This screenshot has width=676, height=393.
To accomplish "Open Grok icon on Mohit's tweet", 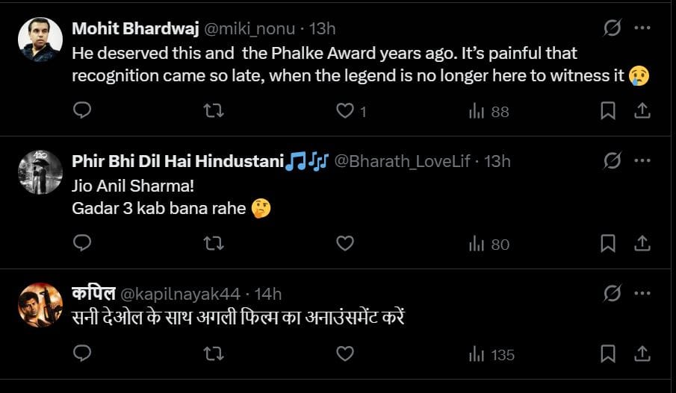I will pyautogui.click(x=612, y=28).
